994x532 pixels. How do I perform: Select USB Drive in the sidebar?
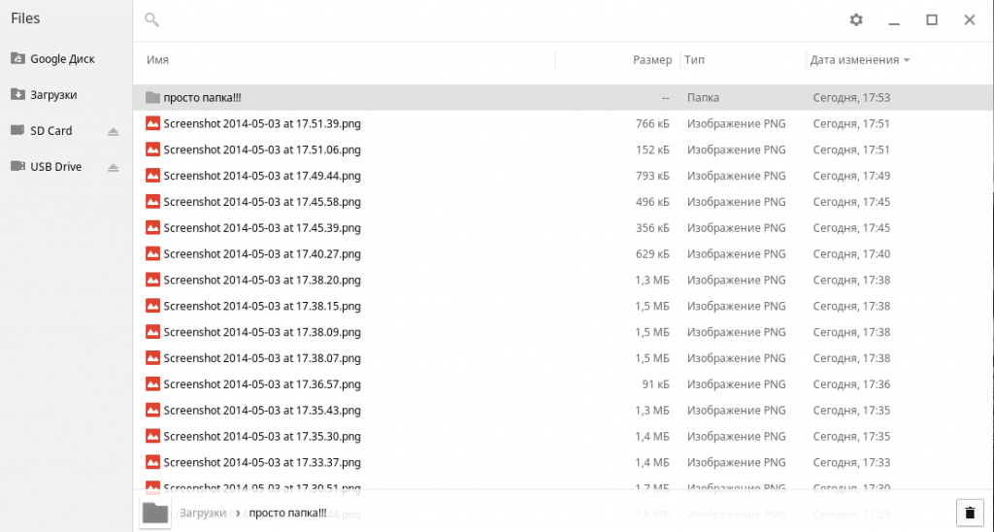(55, 167)
